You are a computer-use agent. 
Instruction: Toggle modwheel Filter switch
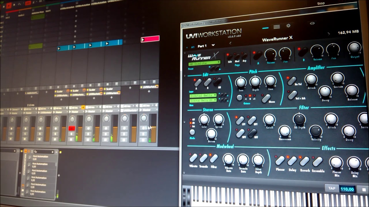point(214,158)
